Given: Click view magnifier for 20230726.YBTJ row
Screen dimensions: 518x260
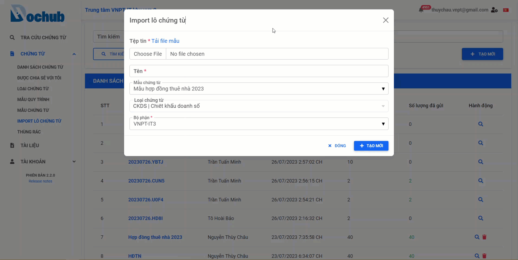Looking at the screenshot, I should tap(481, 162).
